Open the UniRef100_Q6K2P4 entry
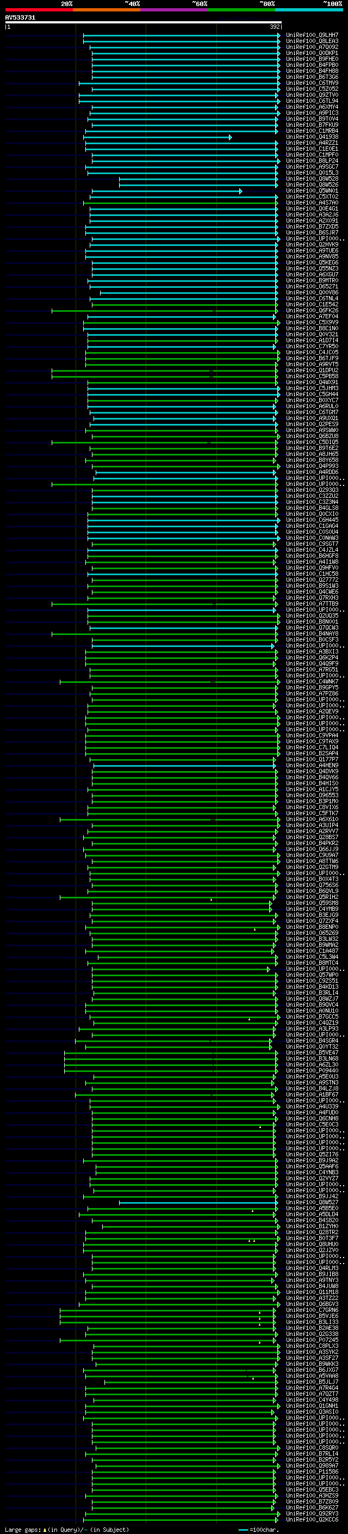The width and height of the screenshot is (348, 1534). click(312, 657)
